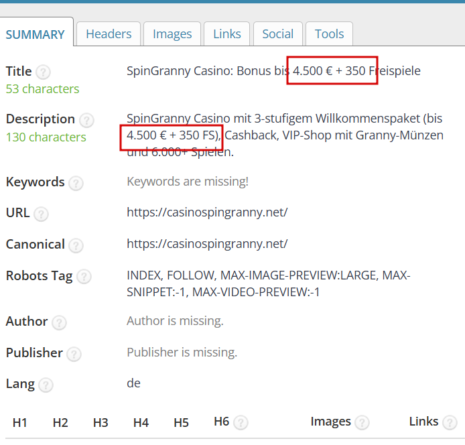Click '53 characters' title length text

(42, 89)
